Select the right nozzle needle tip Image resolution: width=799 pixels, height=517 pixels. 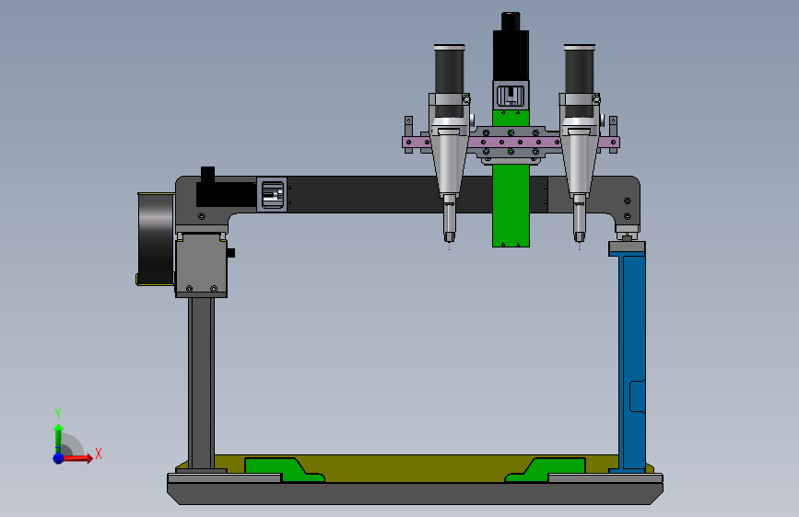(x=580, y=247)
